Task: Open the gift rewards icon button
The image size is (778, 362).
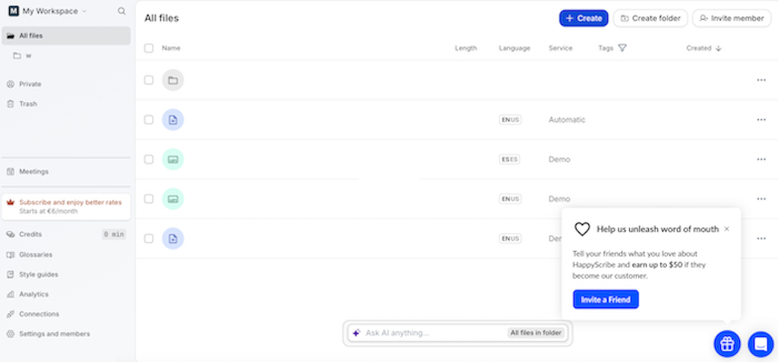Action: (x=726, y=344)
